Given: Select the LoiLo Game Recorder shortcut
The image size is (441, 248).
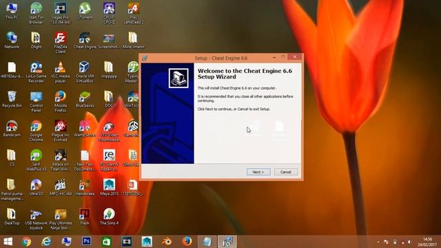Looking at the screenshot, I should 36,72.
